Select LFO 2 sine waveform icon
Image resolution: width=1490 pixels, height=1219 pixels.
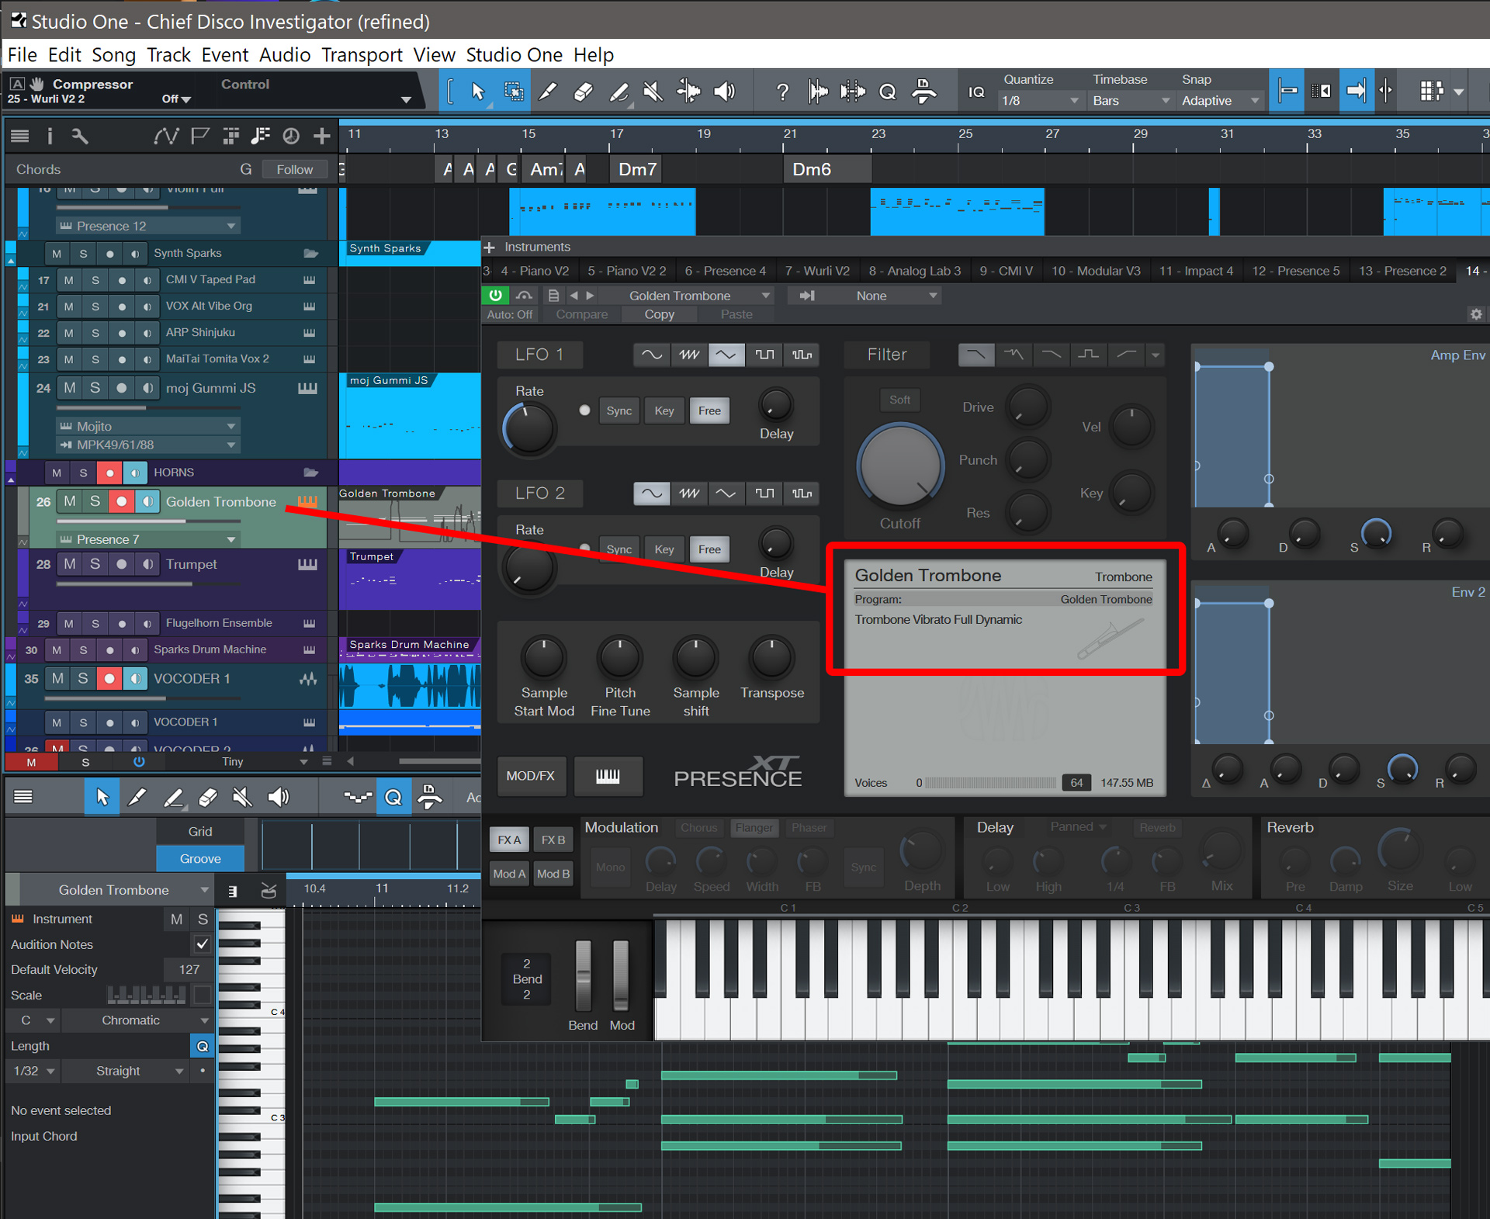click(x=651, y=493)
